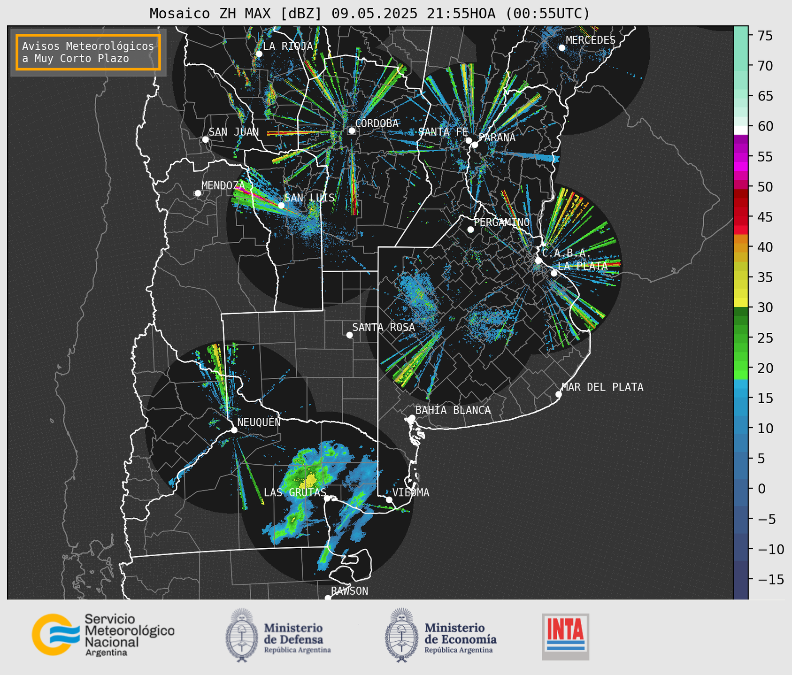This screenshot has width=792, height=675.
Task: Click the yellow radar echo core near Las Grutas
Action: click(x=310, y=480)
